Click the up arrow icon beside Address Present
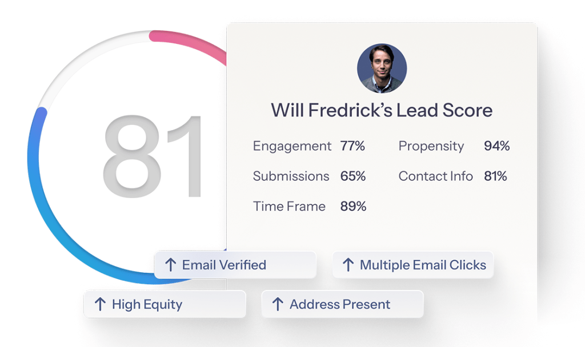The width and height of the screenshot is (585, 347). pos(277,304)
